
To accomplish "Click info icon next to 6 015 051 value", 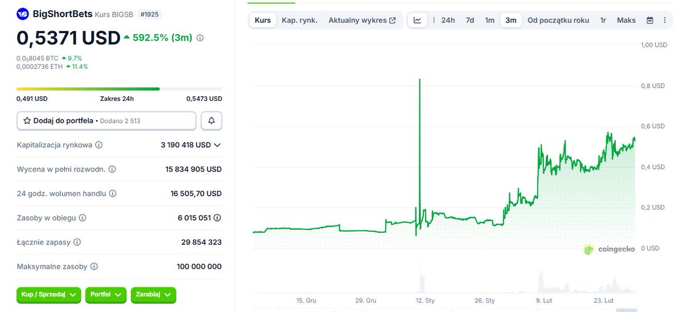I will tap(217, 218).
